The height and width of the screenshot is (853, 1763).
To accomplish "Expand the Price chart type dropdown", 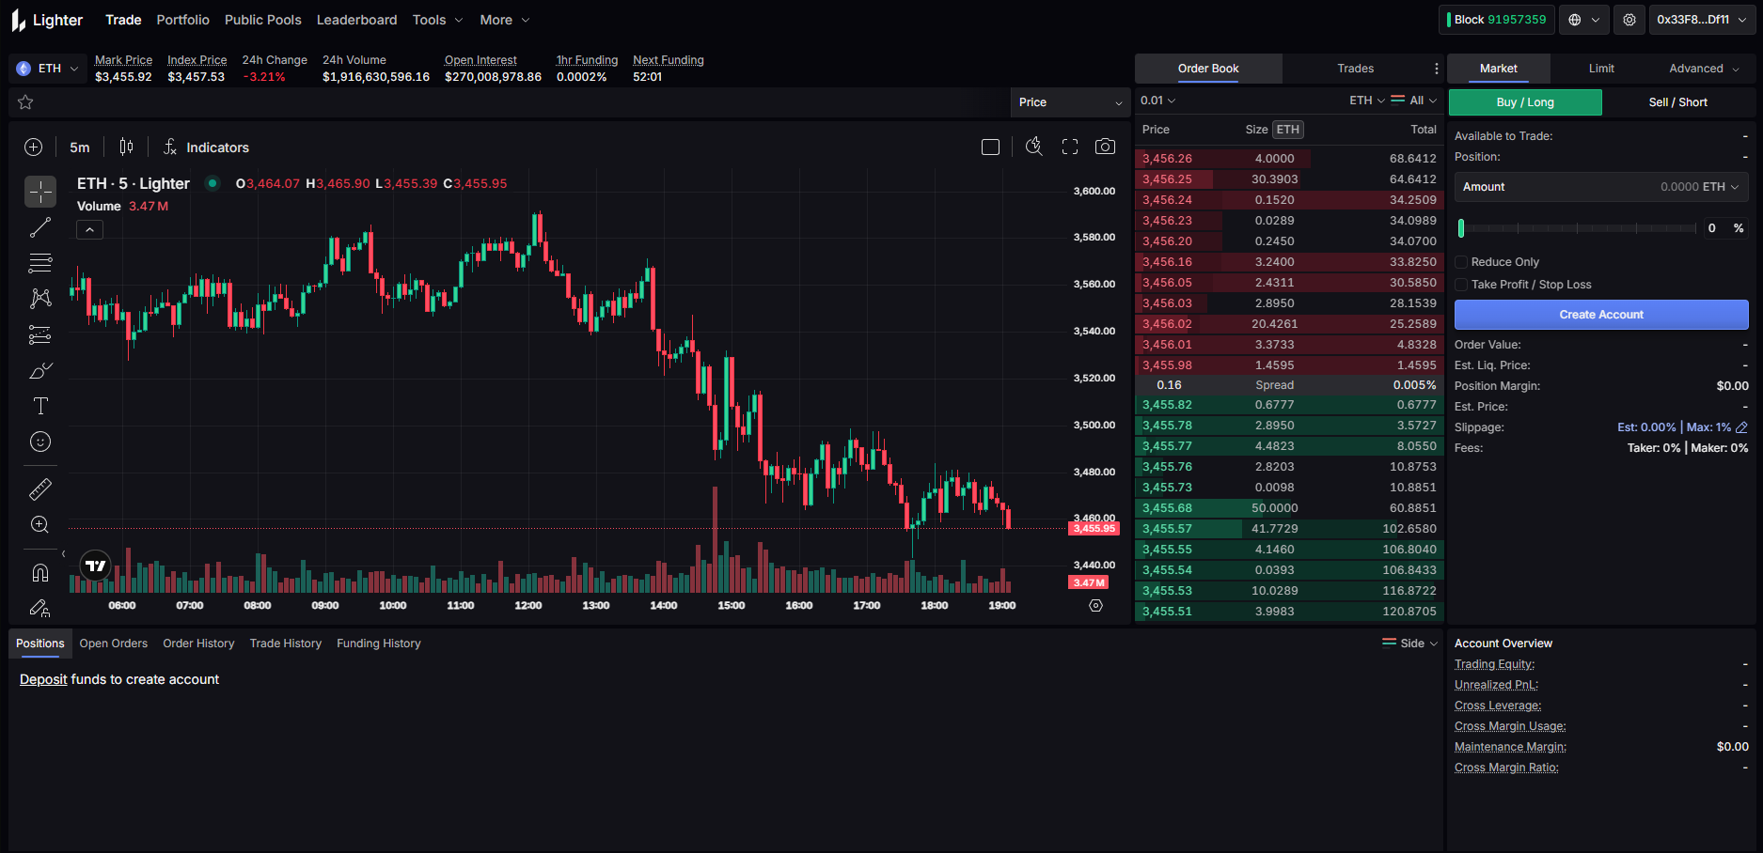I will pos(1070,102).
